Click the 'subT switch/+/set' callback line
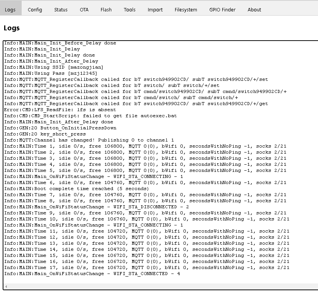Screen dimensions: 318x291 pyautogui.click(x=112, y=85)
